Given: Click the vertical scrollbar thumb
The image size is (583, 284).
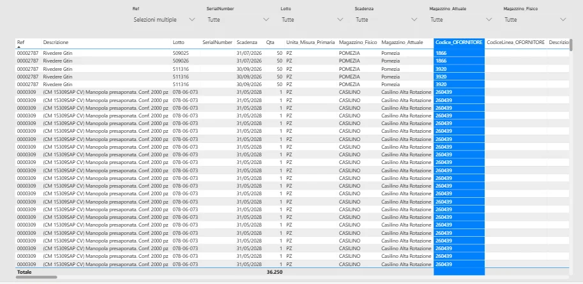Looking at the screenshot, I should pos(572,45).
